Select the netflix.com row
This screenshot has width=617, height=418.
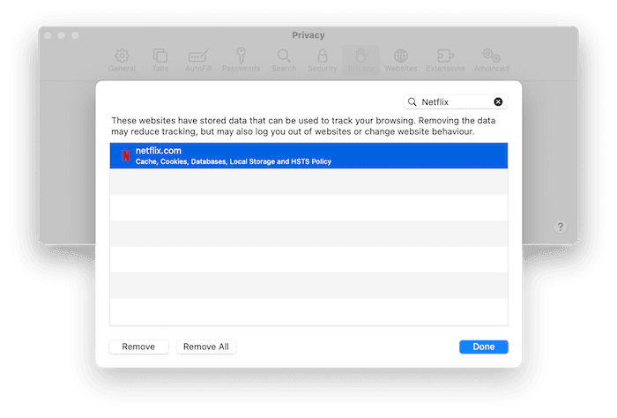(308, 155)
